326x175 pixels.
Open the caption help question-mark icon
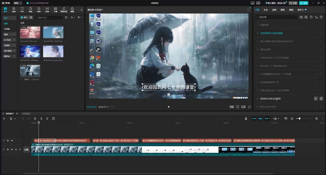click(321, 17)
